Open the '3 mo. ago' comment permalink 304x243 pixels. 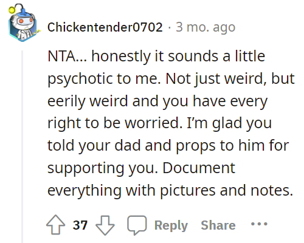pyautogui.click(x=206, y=27)
